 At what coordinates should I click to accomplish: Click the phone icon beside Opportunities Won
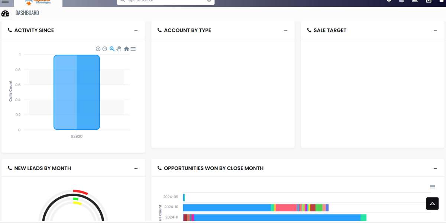pos(159,168)
